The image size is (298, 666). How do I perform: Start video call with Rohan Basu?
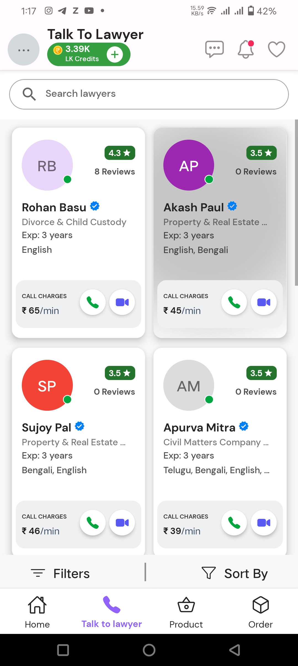pyautogui.click(x=122, y=302)
